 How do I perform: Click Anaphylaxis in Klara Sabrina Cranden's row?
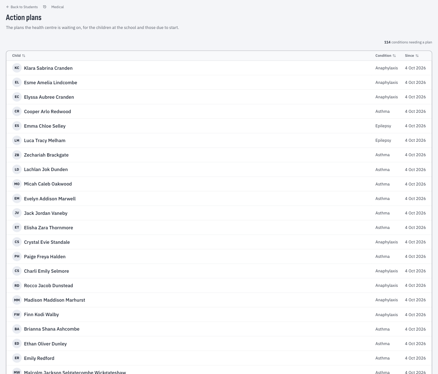pos(386,68)
